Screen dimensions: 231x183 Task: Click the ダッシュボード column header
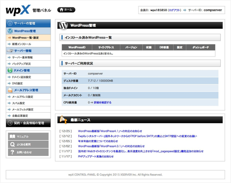(x=201, y=47)
